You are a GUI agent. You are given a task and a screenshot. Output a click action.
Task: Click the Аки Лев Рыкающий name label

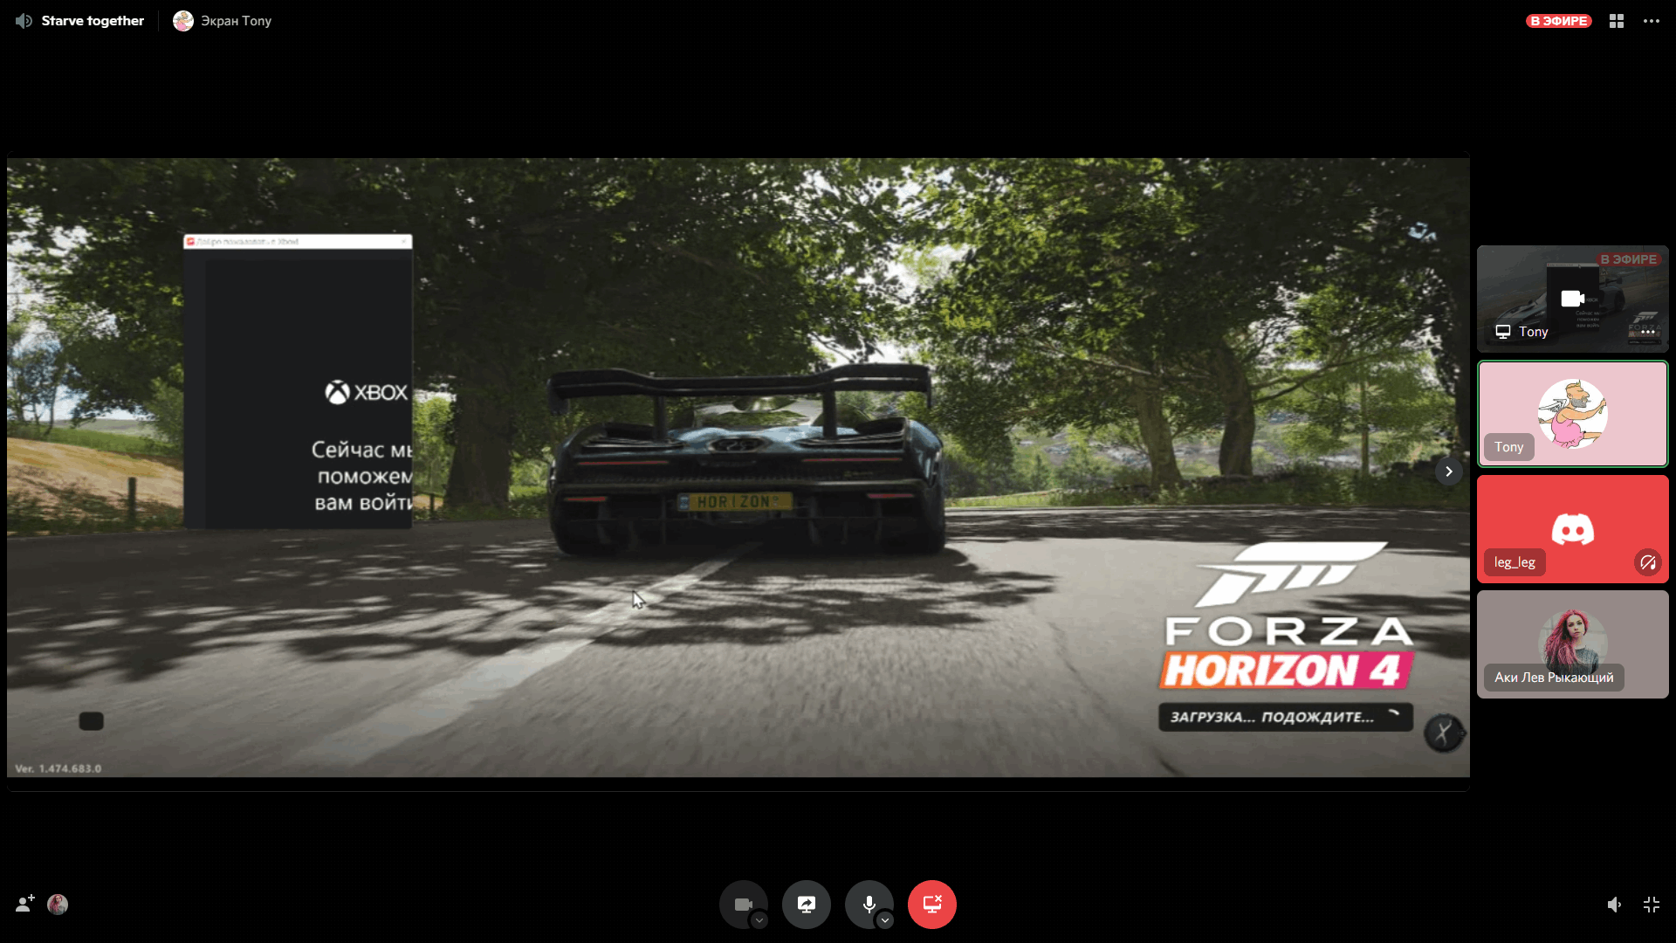pyautogui.click(x=1554, y=678)
